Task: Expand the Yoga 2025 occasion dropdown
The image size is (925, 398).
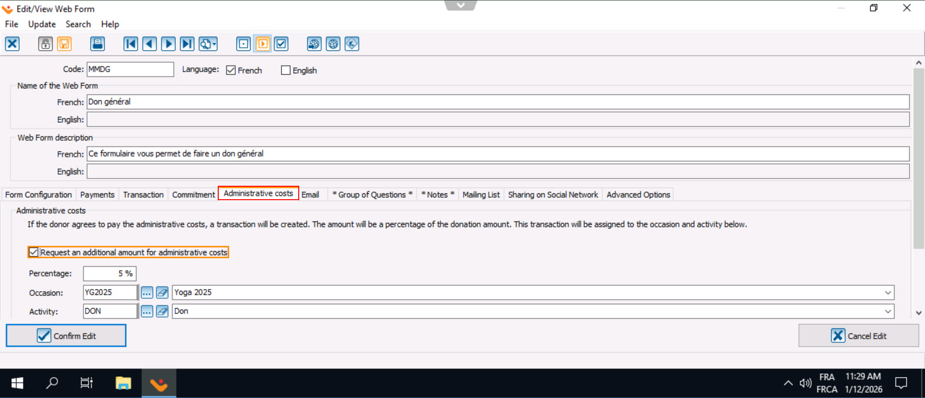Action: click(x=887, y=293)
